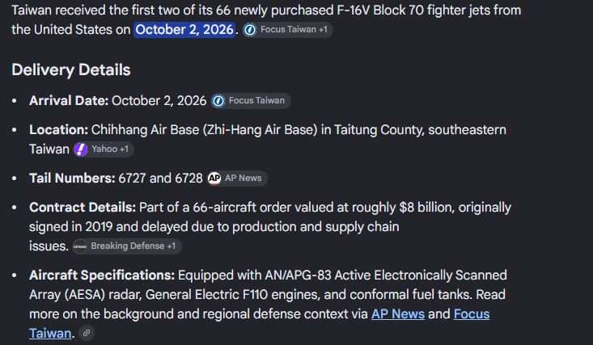The width and height of the screenshot is (593, 345).
Task: Click the bold 'Arrival Date:' label
Action: tap(69, 100)
